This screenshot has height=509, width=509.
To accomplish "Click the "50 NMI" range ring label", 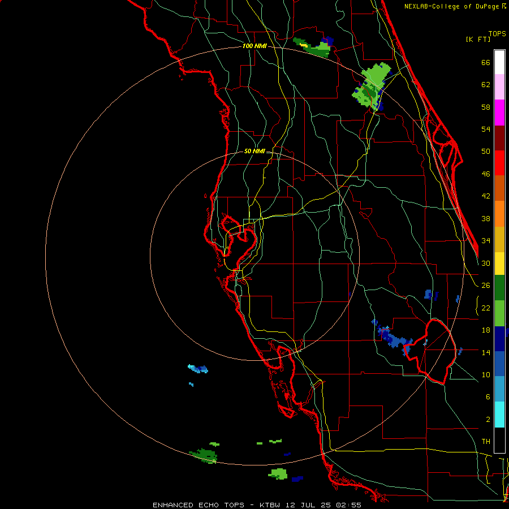I will pyautogui.click(x=255, y=151).
